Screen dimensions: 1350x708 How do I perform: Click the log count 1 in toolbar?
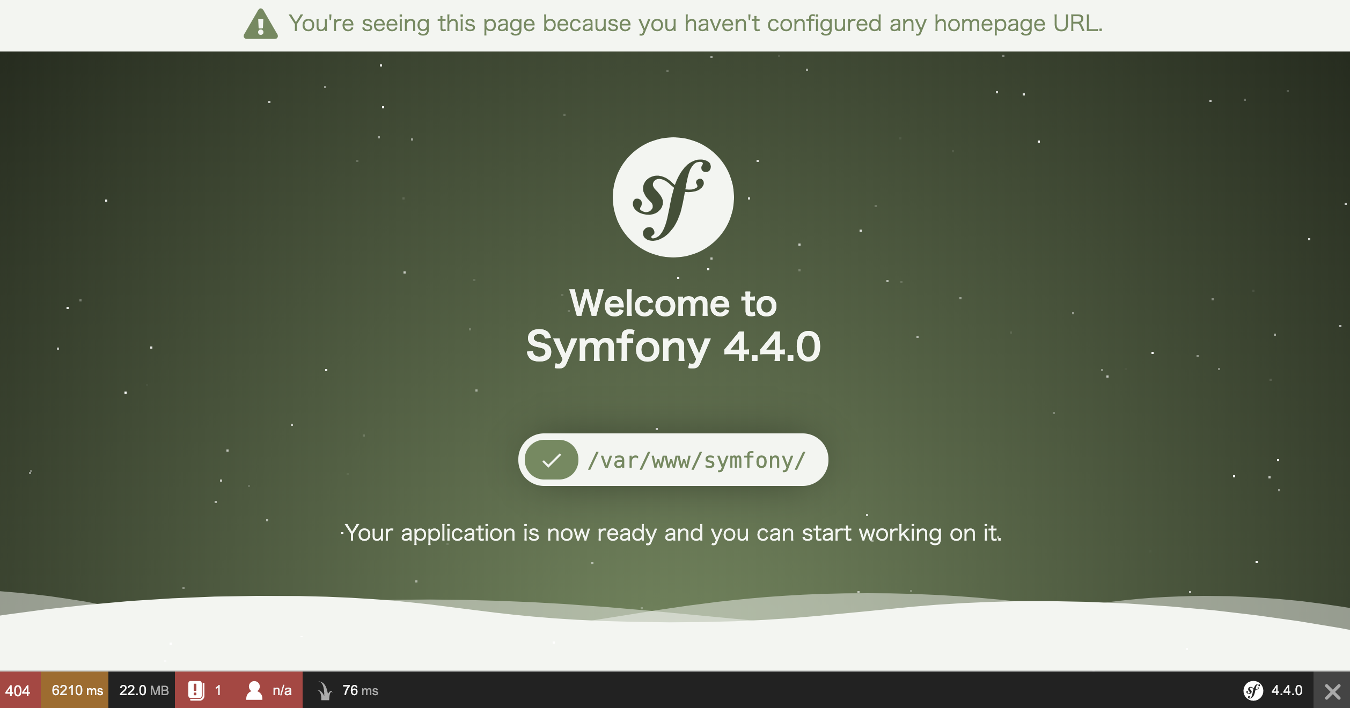(218, 690)
